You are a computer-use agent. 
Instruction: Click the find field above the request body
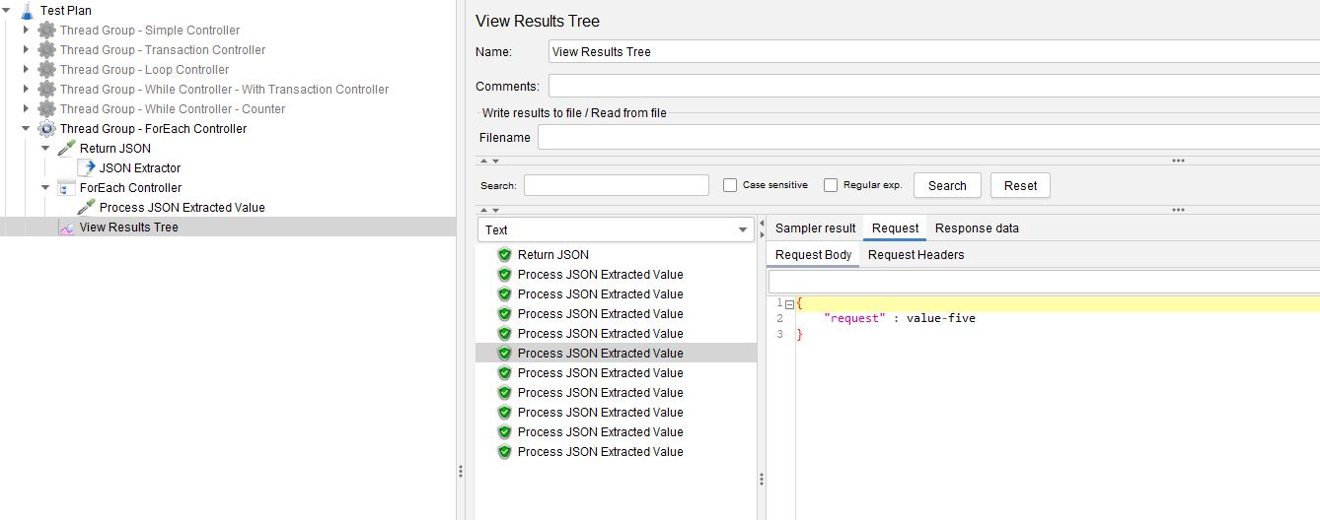pos(1044,282)
